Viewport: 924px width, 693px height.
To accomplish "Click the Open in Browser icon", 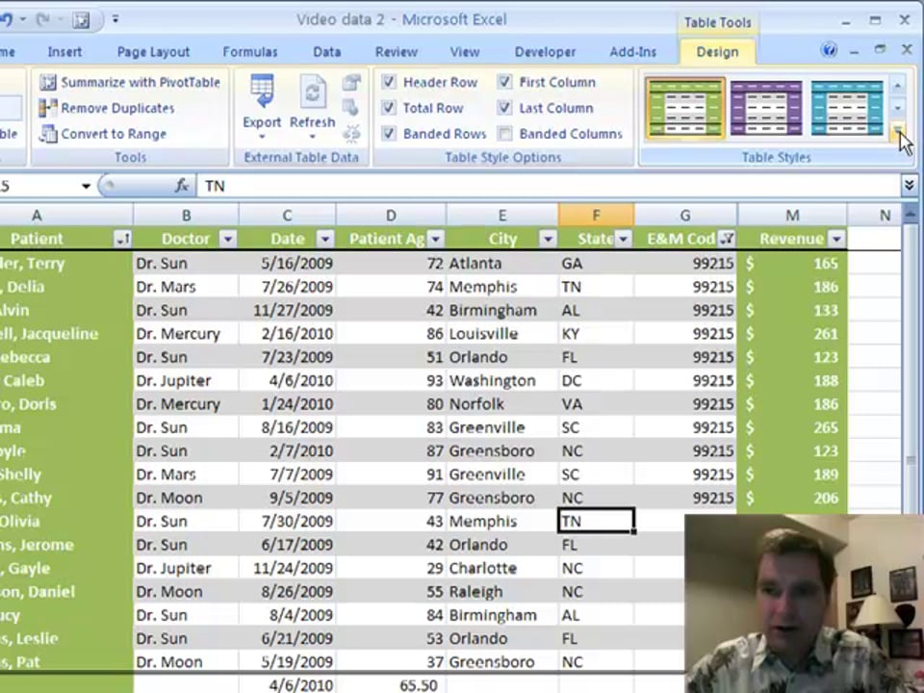I will (x=350, y=108).
